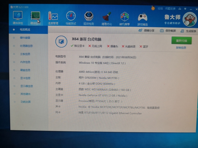Click 独立显卡 check status
Screen dimensions: 198x148
click(x=78, y=46)
